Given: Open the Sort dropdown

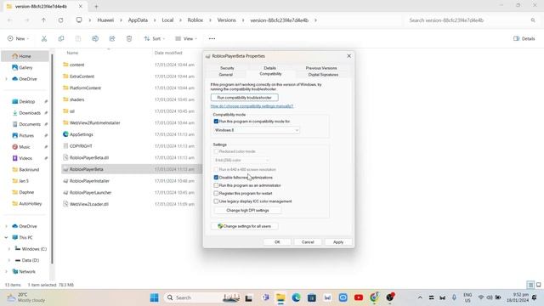Looking at the screenshot, I should 155,38.
